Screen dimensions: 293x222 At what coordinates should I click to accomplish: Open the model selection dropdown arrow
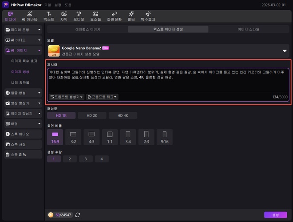285,51
